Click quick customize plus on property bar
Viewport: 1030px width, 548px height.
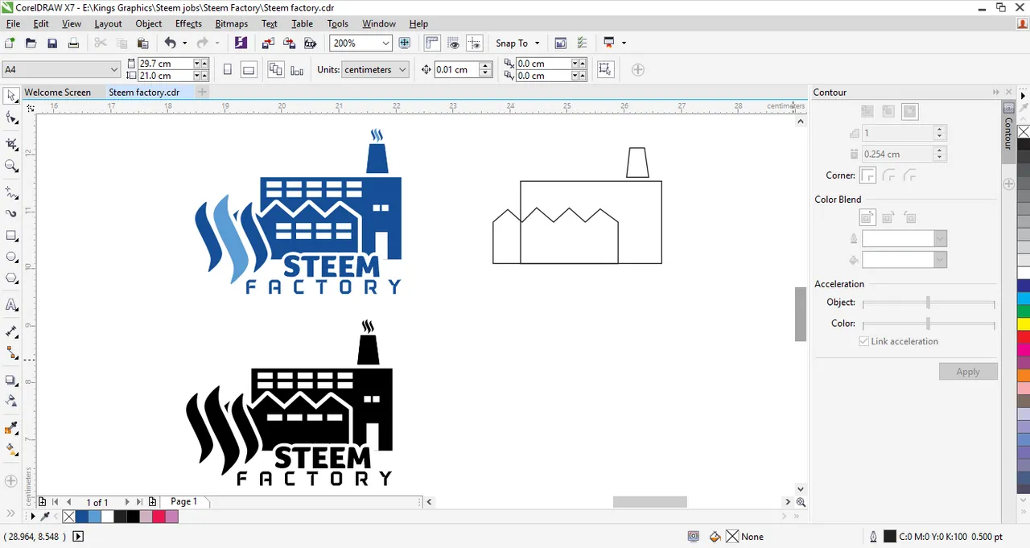638,70
